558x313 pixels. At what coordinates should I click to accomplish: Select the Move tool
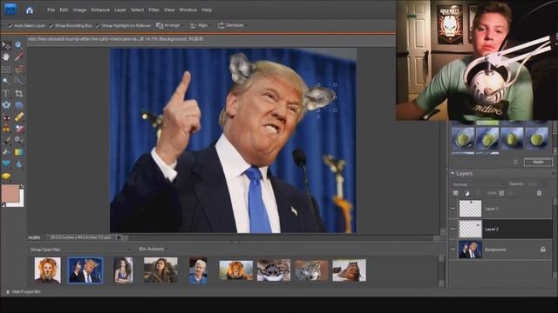click(6, 45)
